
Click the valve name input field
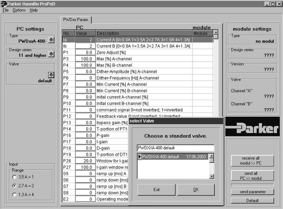(175, 148)
